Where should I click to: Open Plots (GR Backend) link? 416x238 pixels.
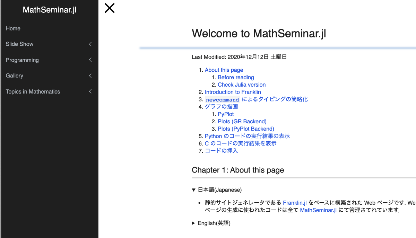pyautogui.click(x=242, y=121)
